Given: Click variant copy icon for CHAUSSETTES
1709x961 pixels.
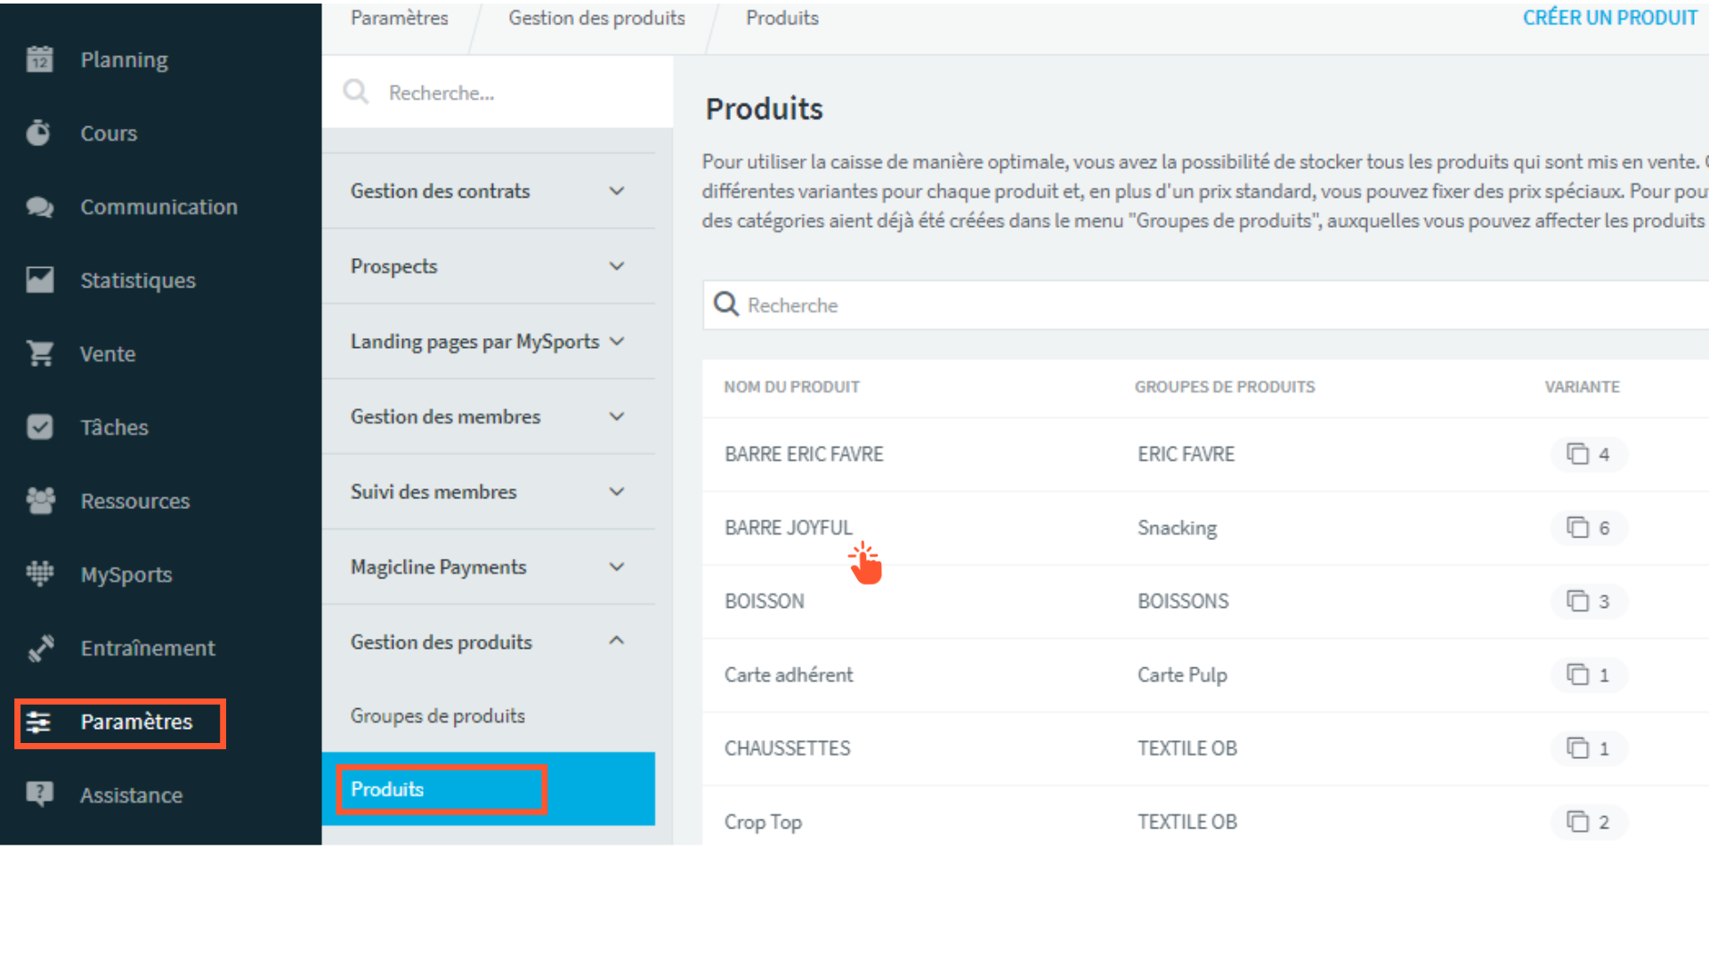Looking at the screenshot, I should coord(1577,748).
